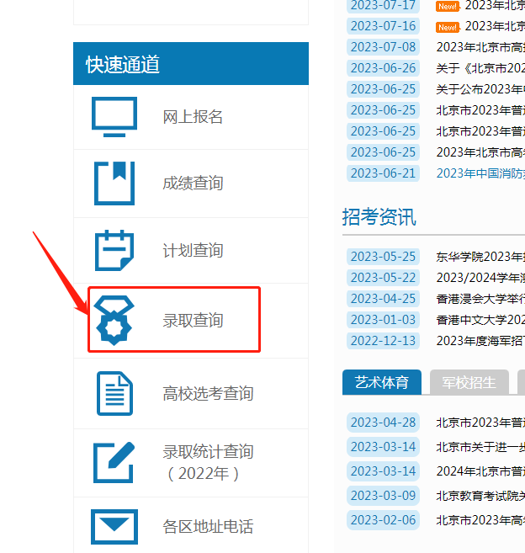The height and width of the screenshot is (553, 525).
Task: Open the 2023年度海军招 news item
Action: [480, 341]
